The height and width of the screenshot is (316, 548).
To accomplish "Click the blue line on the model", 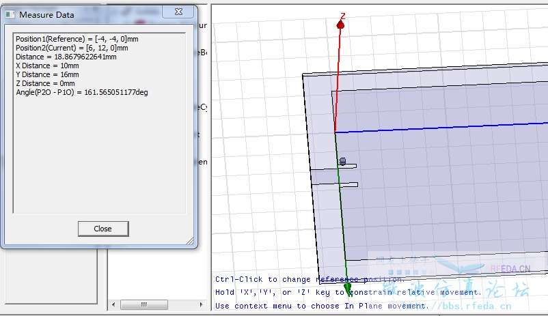I will click(444, 128).
